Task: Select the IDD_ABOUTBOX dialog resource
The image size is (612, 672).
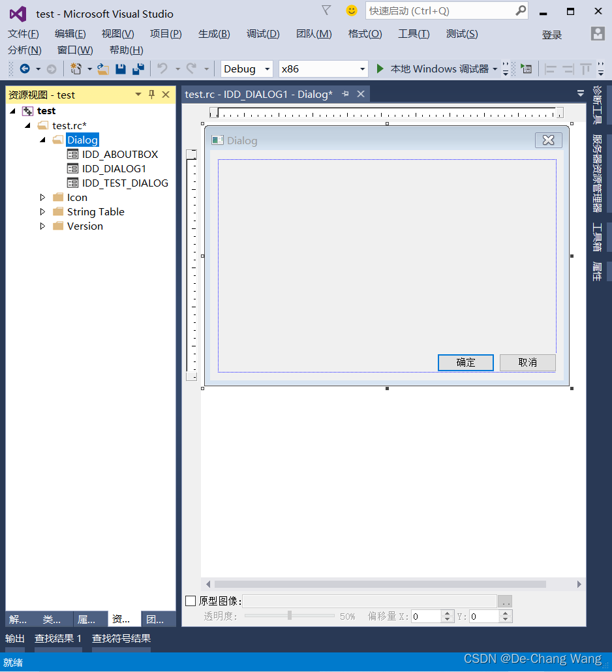Action: (x=120, y=154)
